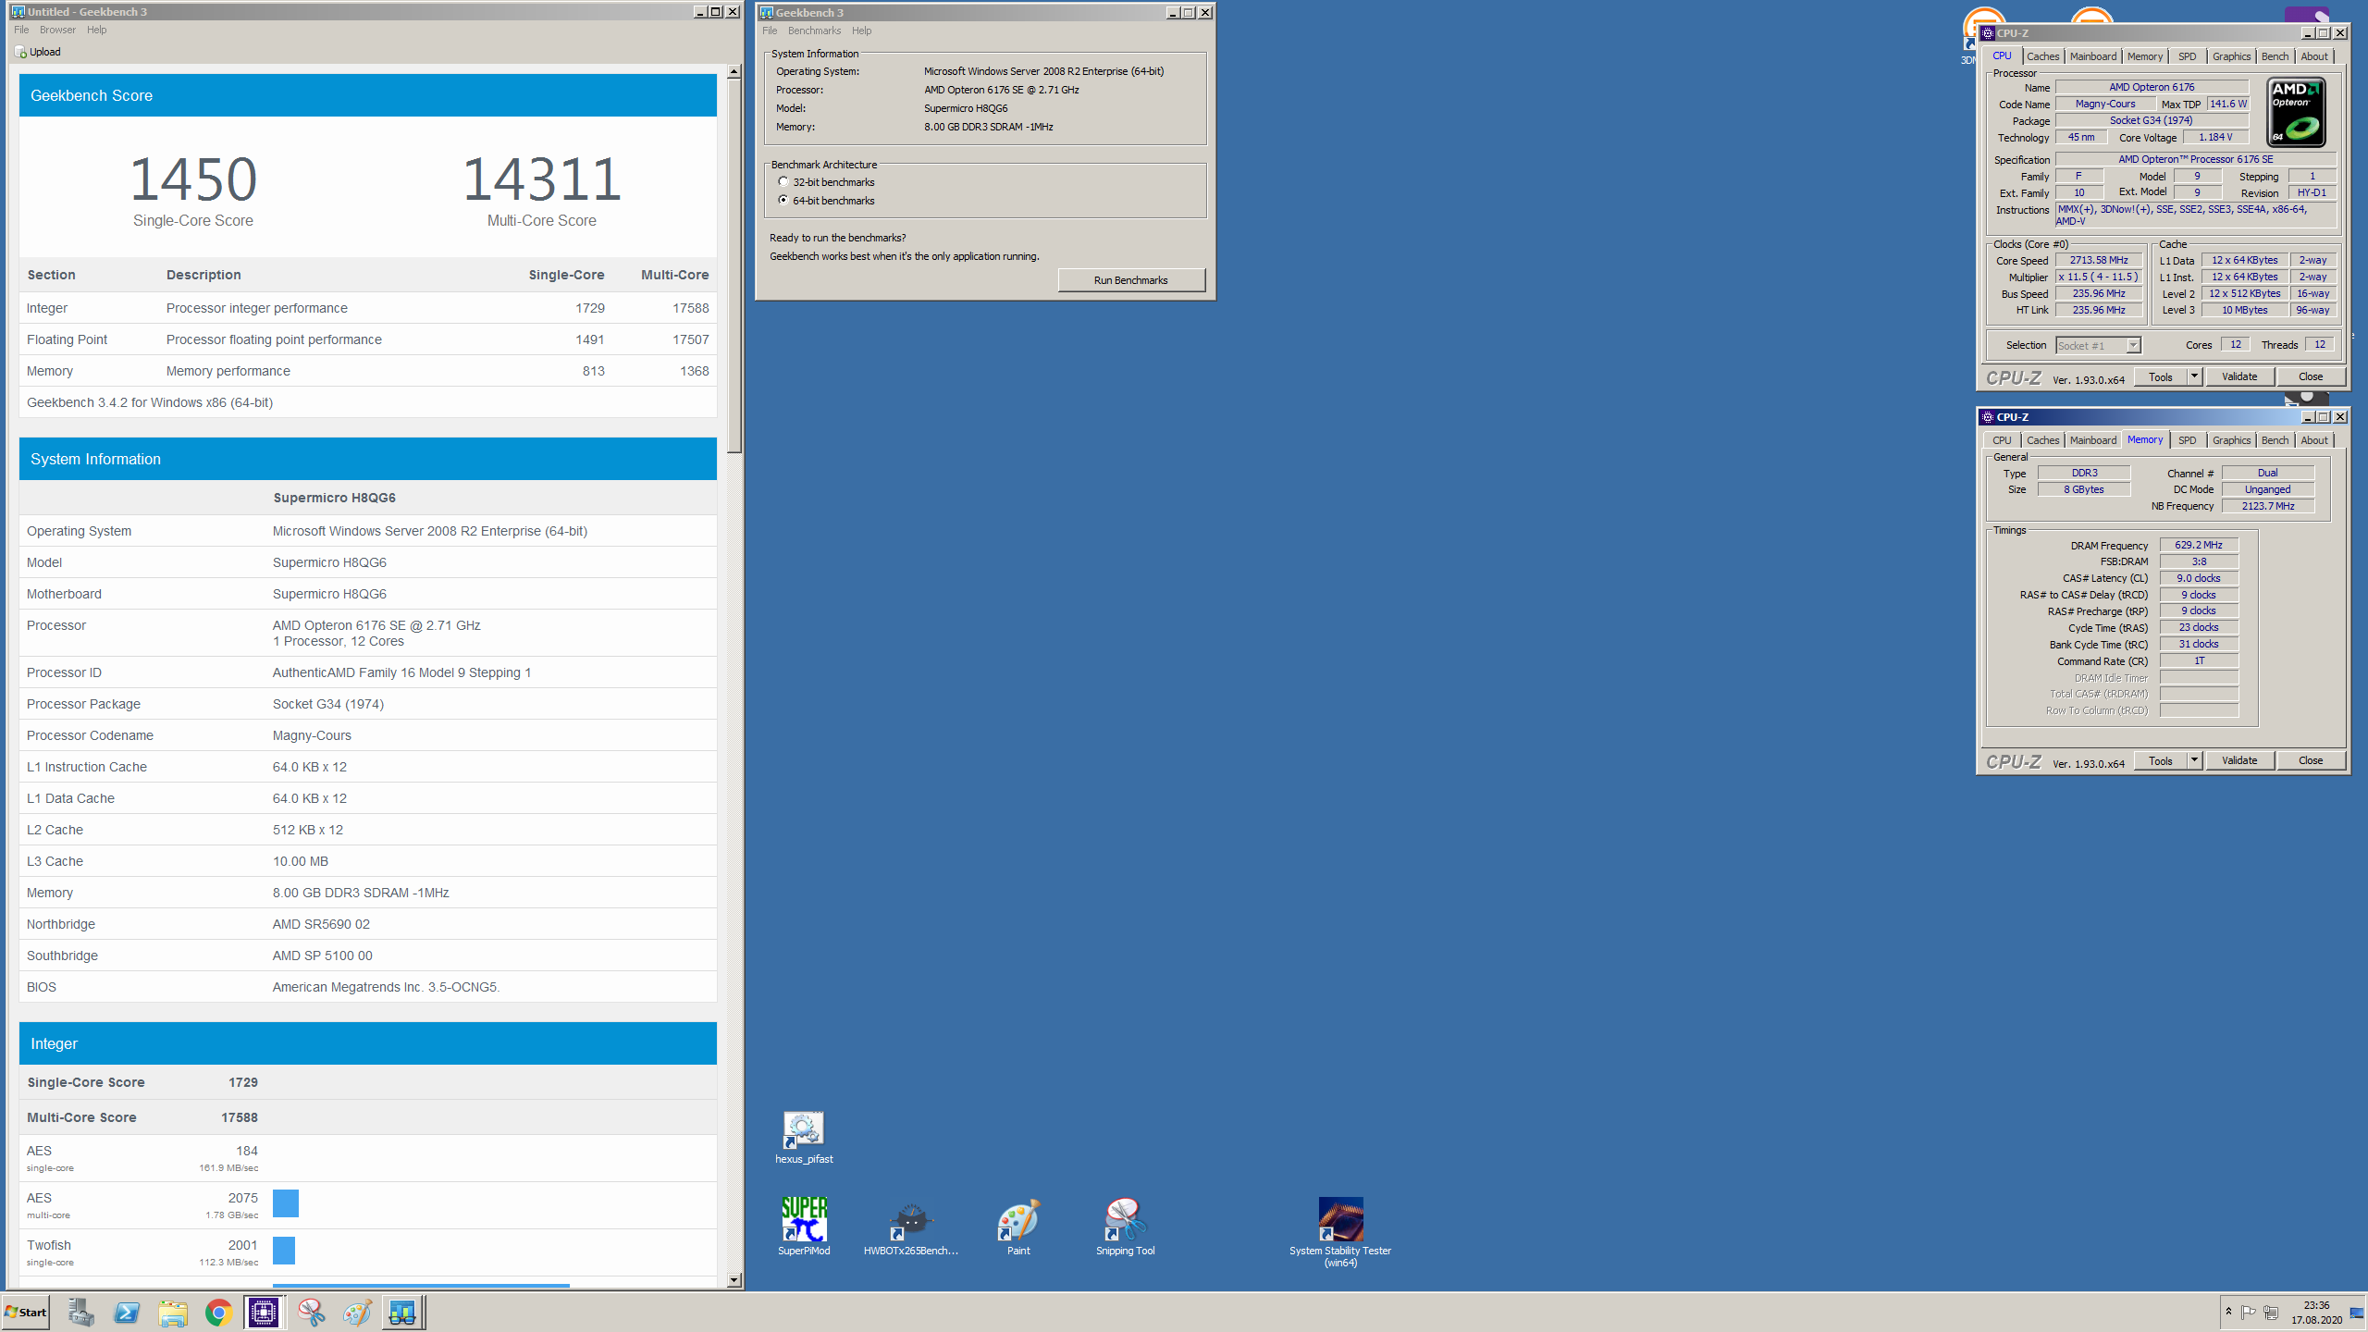Open the Browser menu in the Geekbench results window
The height and width of the screenshot is (1332, 2368).
57,30
